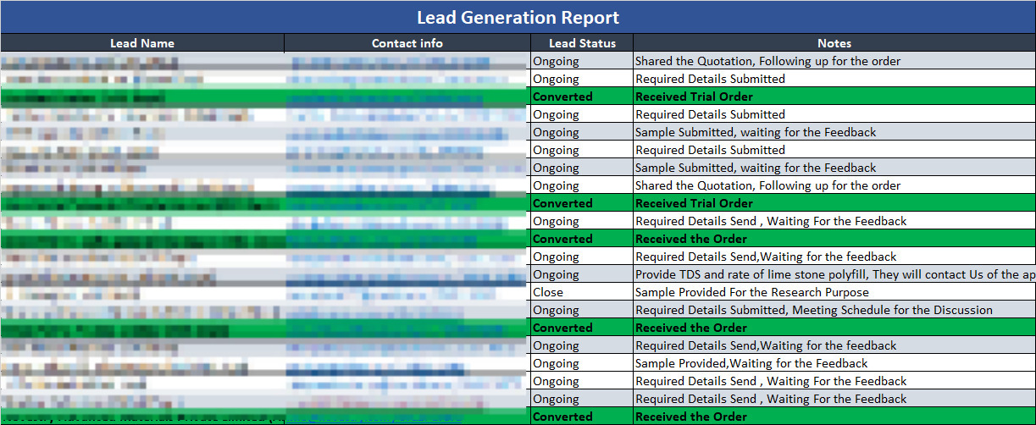
Task: Select the Received the Order note in bottom row
Action: [691, 417]
